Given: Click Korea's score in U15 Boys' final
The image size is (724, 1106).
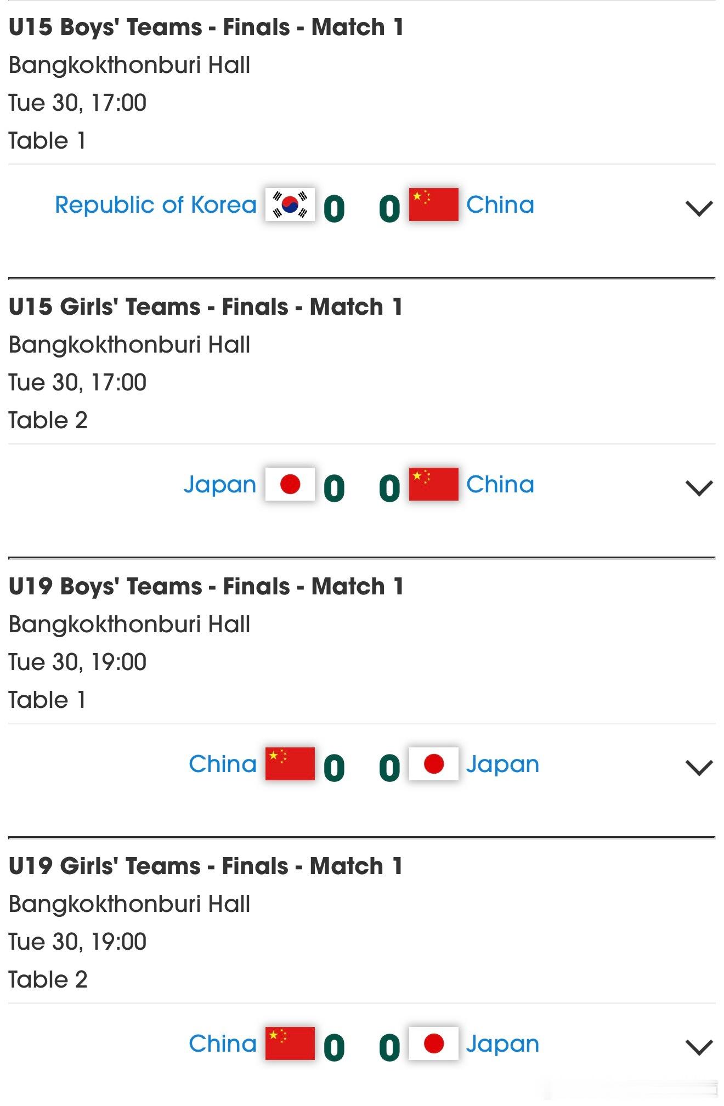Looking at the screenshot, I should (x=334, y=209).
